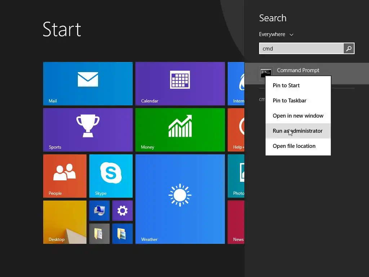
Task: Launch the Sports tile
Action: pos(88,130)
